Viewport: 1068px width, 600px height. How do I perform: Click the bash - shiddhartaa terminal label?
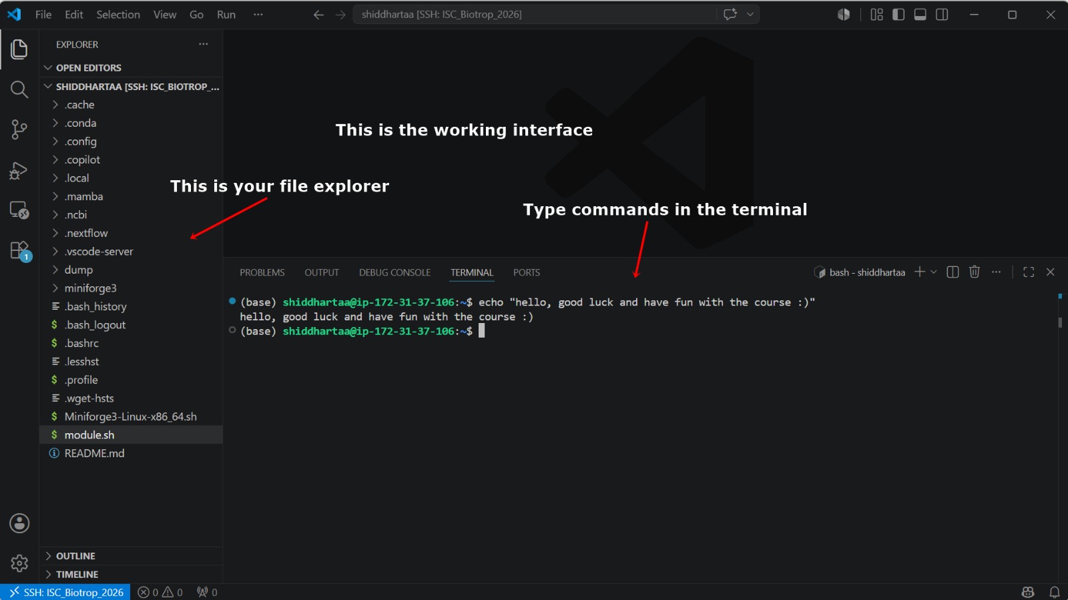[860, 272]
